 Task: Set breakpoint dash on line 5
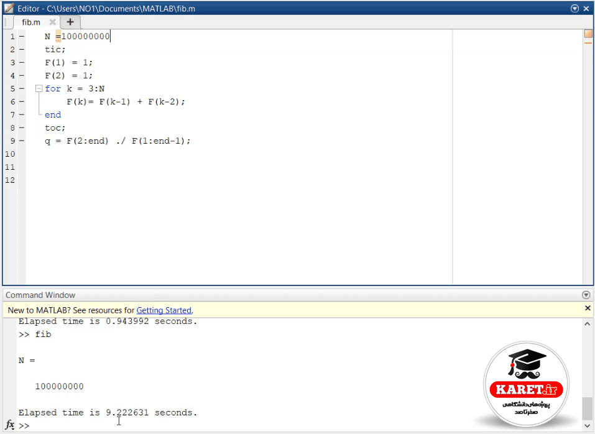click(22, 88)
